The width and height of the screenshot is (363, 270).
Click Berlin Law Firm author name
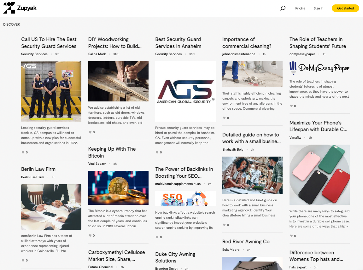32,177
